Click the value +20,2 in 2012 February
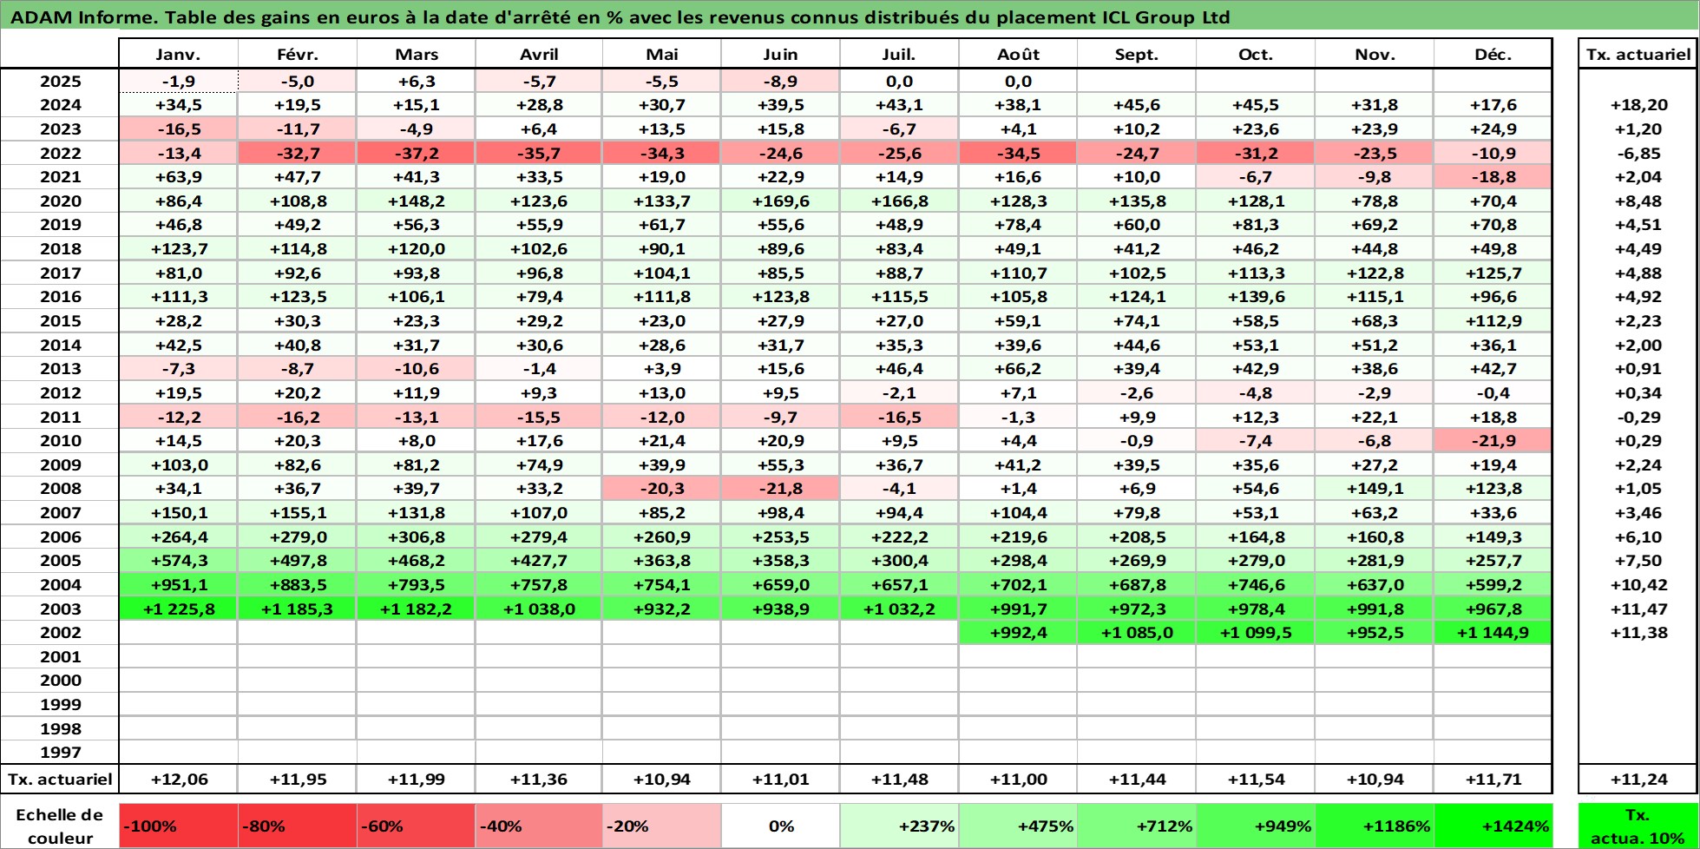This screenshot has width=1700, height=849. (x=297, y=392)
